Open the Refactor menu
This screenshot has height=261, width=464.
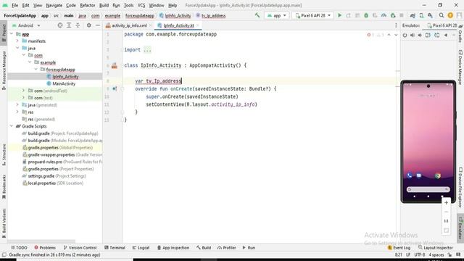[x=88, y=5]
